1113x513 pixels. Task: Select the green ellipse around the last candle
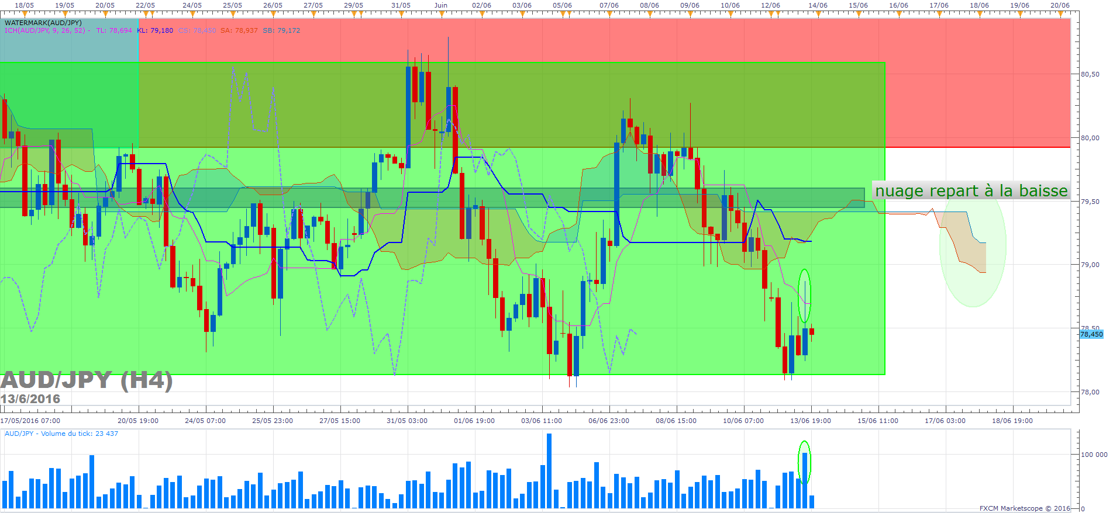[805, 296]
